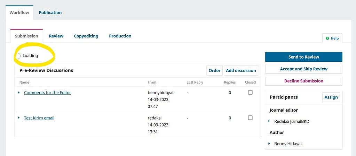Open the Comments for the Editor discussion
The height and width of the screenshot is (156, 356).
(47, 93)
